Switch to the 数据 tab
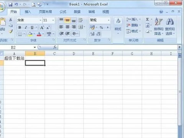The image size is (184, 138). (77, 12)
